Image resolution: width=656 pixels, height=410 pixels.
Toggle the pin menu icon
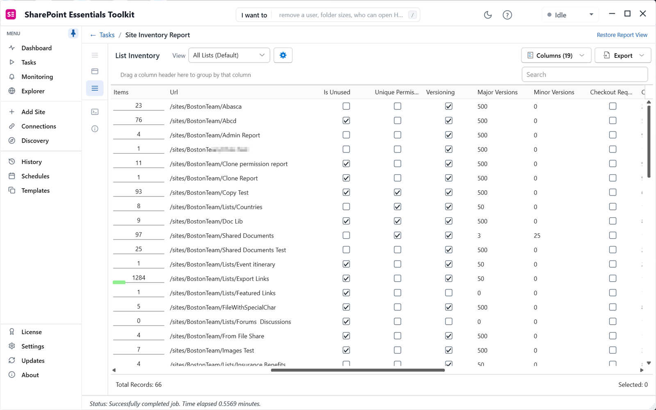point(73,33)
